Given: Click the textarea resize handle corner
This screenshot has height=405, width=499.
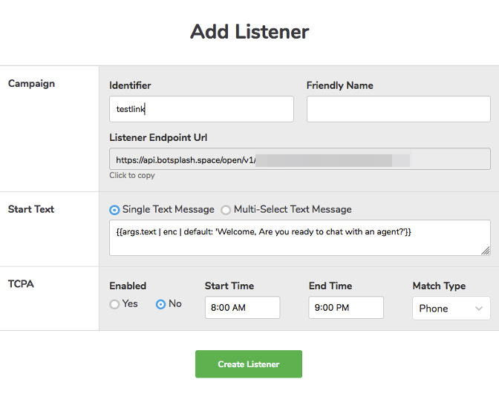Looking at the screenshot, I should (486, 251).
